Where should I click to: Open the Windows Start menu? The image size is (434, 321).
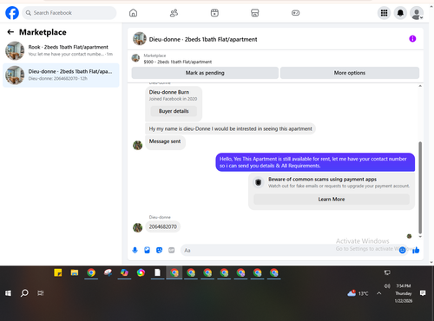(x=8, y=293)
